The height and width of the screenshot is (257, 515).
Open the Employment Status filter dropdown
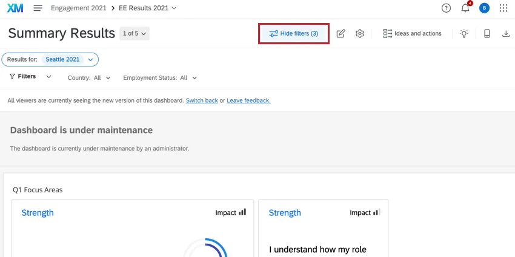[160, 78]
